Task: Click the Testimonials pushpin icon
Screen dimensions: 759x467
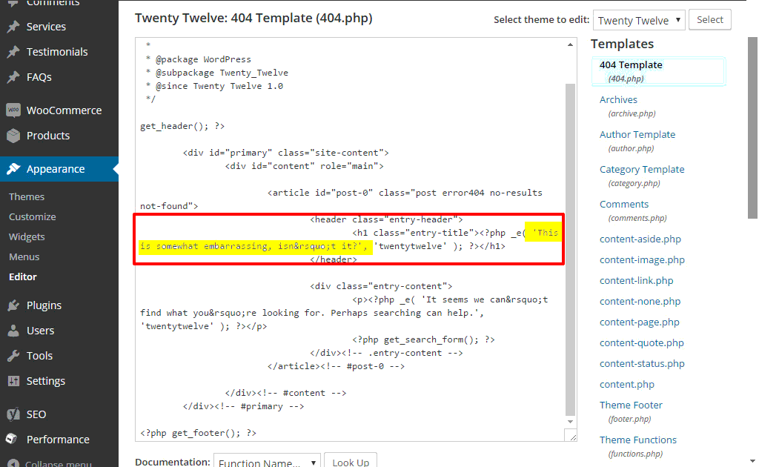Action: pos(13,52)
